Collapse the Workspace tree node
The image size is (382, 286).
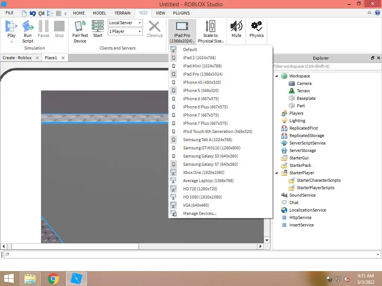(276, 76)
